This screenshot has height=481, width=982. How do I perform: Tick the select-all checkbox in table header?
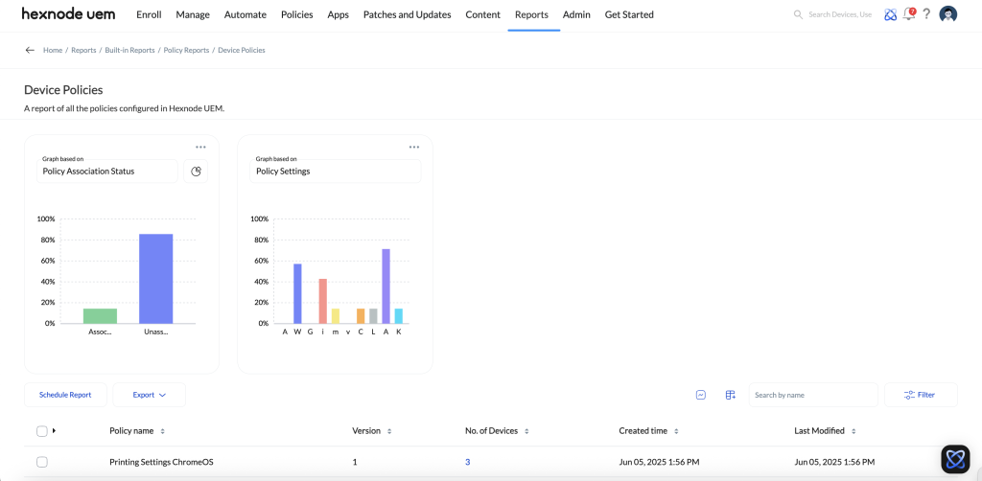click(x=41, y=431)
